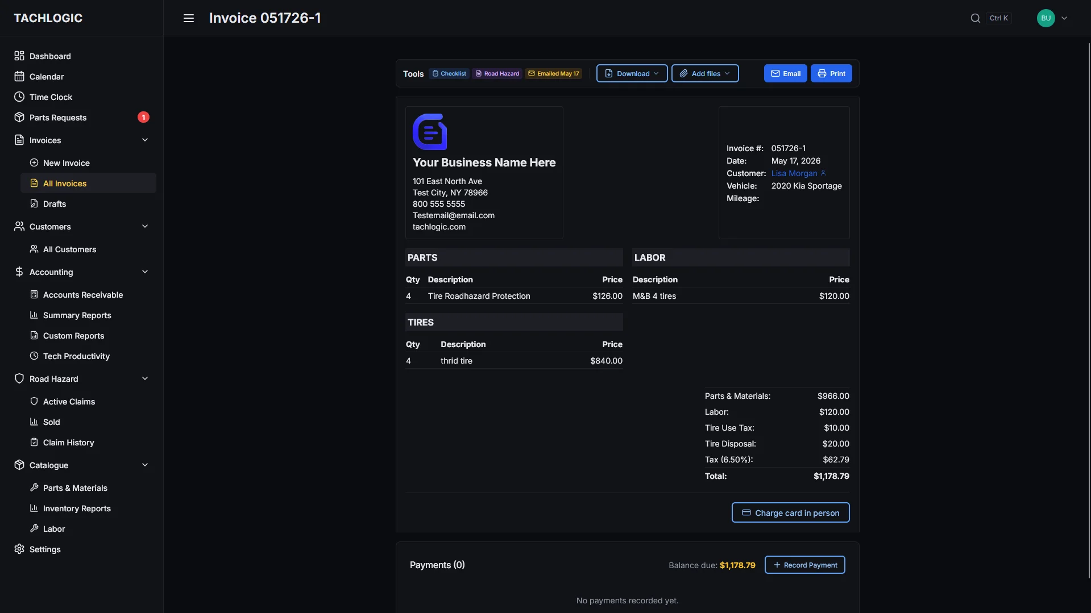Collapse the Road Hazard section chevron

[x=145, y=378]
